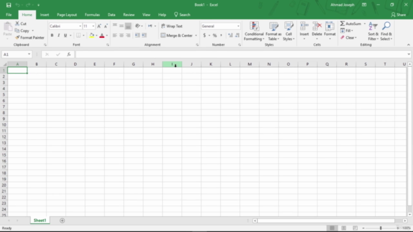Click AutoSum in the Editing group
413x232 pixels.
350,24
